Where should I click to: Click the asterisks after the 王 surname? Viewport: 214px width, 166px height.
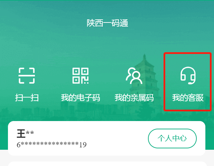30,133
